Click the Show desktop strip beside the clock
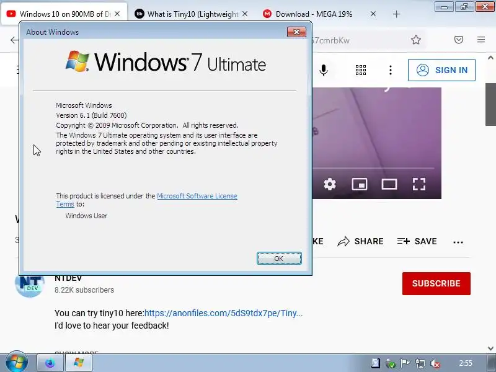 [492, 363]
